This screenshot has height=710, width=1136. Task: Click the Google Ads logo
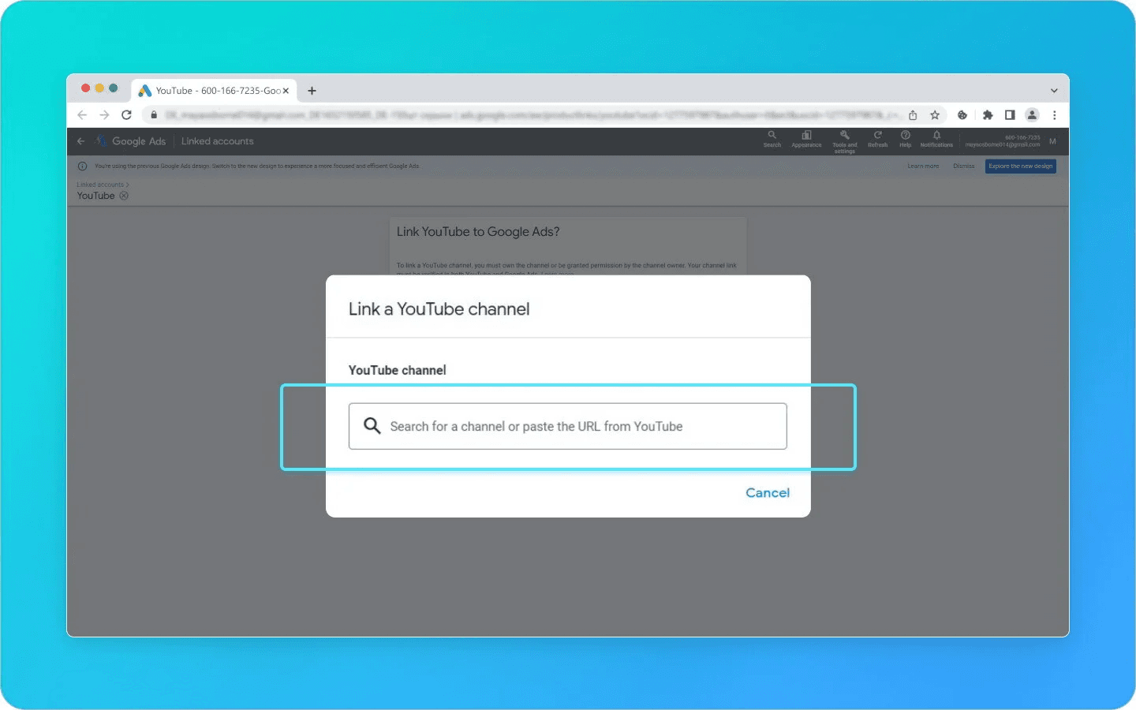[x=131, y=141]
